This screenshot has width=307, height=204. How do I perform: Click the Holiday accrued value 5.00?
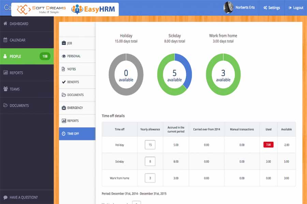pos(176,145)
